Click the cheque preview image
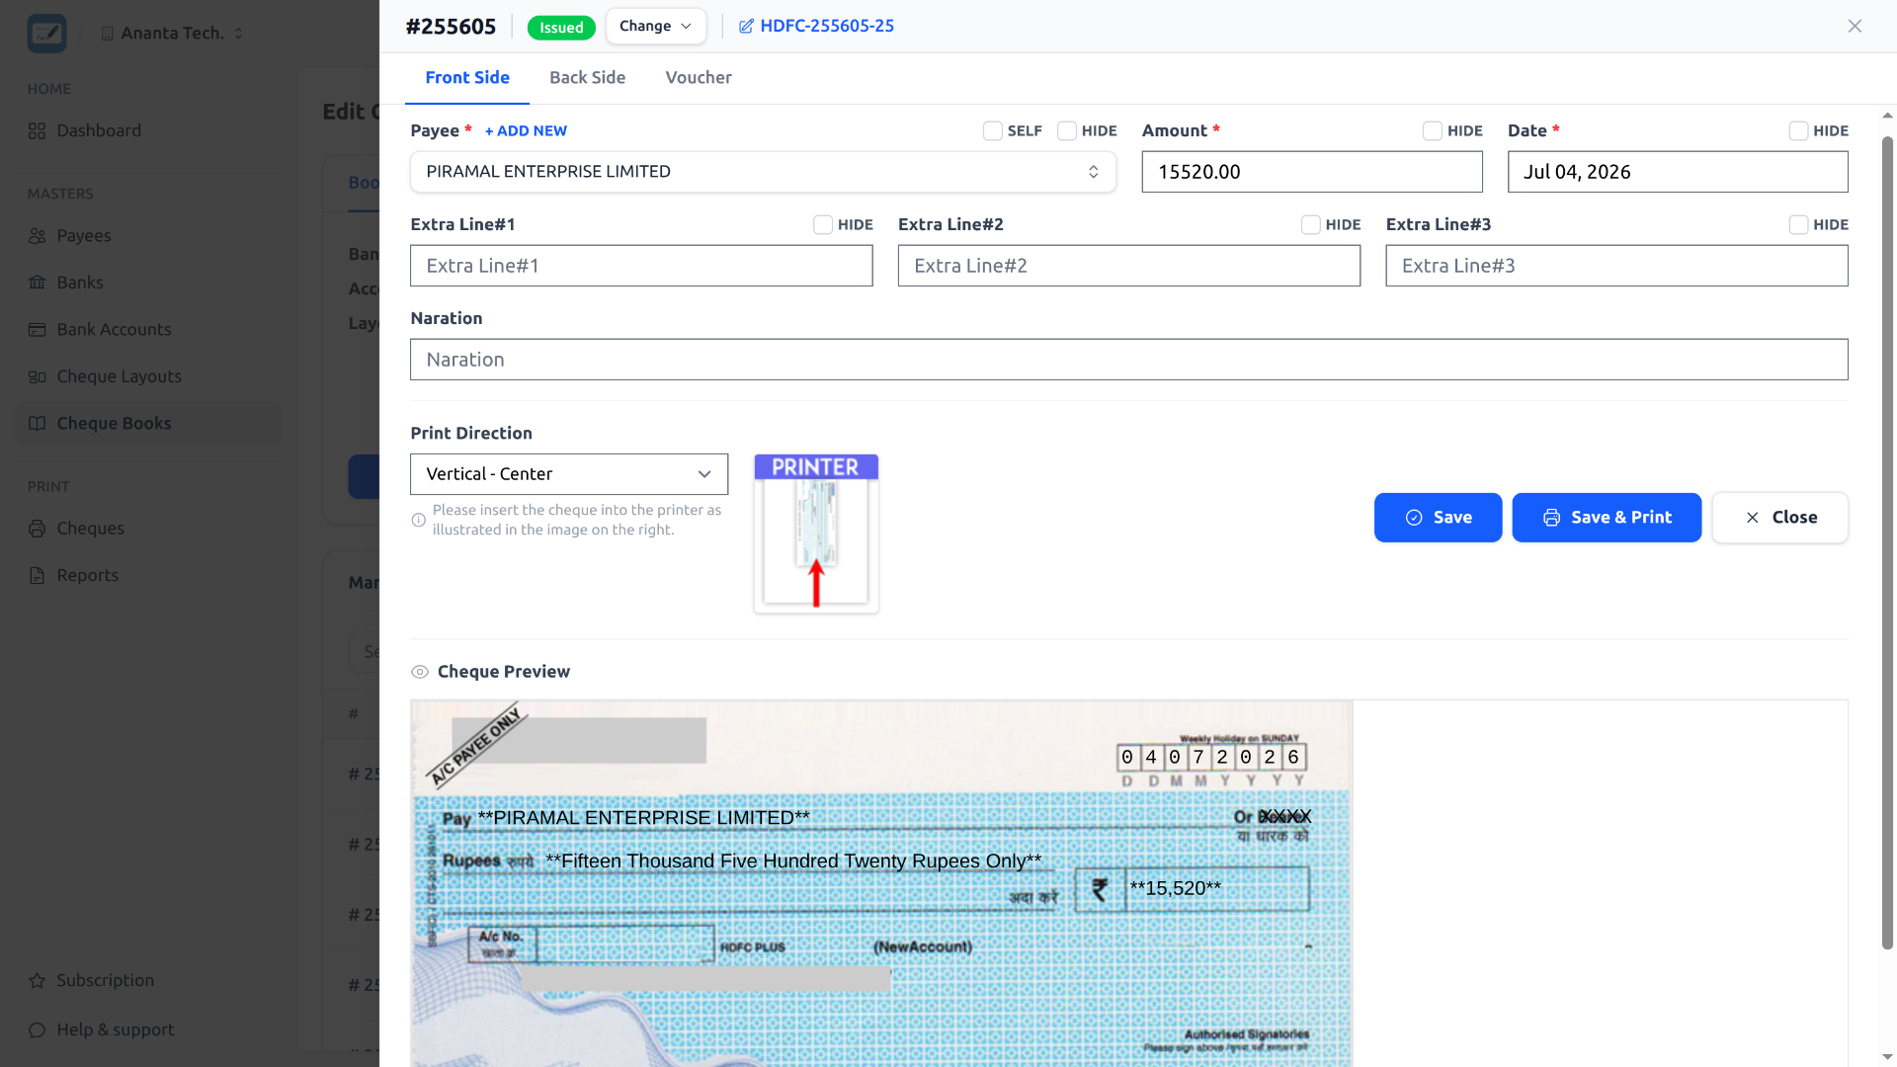This screenshot has width=1897, height=1067. pyautogui.click(x=881, y=883)
